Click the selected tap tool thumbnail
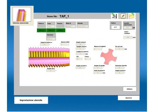154x112 pixels. [22, 14]
